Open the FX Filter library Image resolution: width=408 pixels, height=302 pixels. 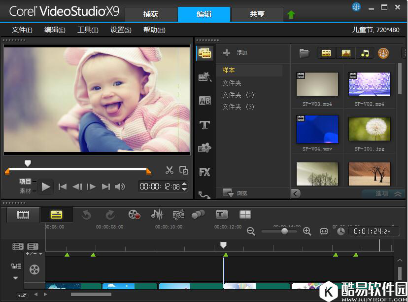(x=204, y=172)
